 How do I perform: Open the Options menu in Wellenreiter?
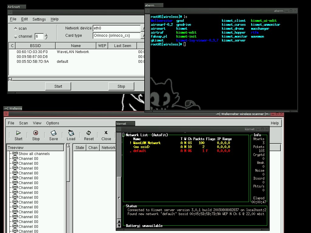(53, 123)
